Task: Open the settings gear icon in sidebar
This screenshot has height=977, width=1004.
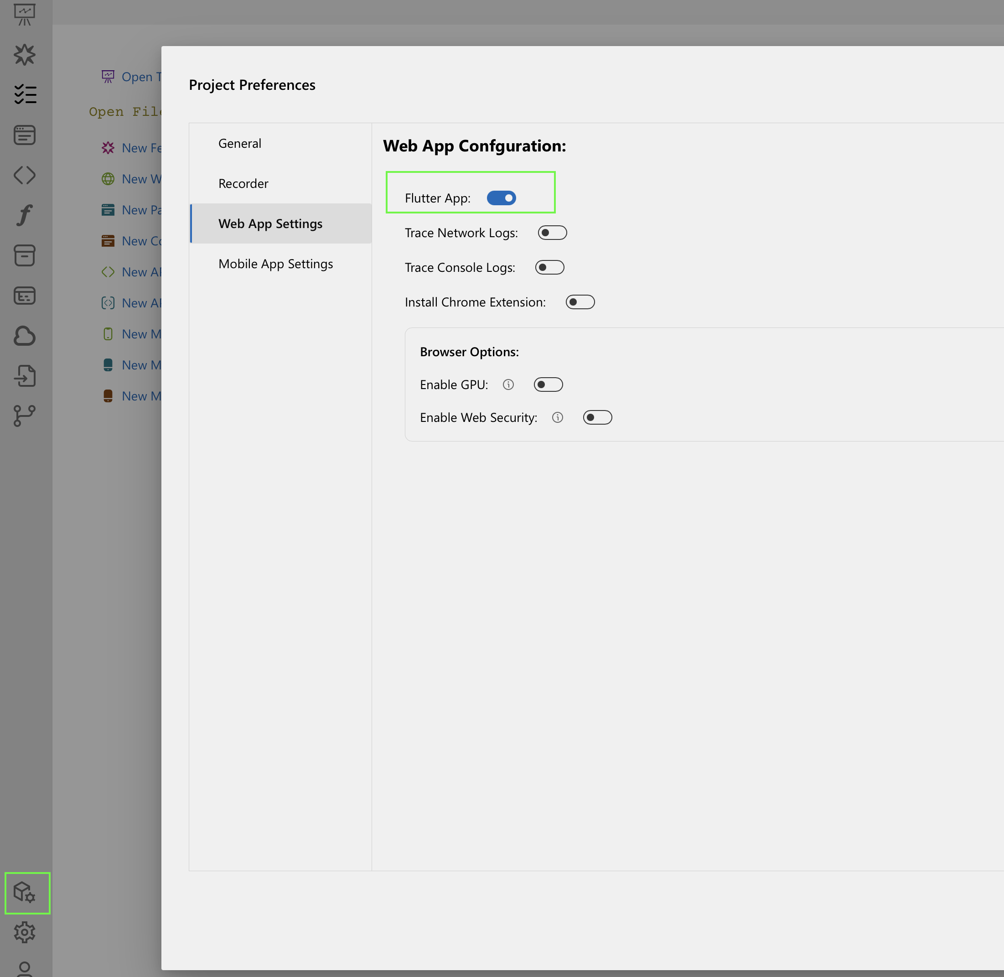Action: pyautogui.click(x=24, y=932)
